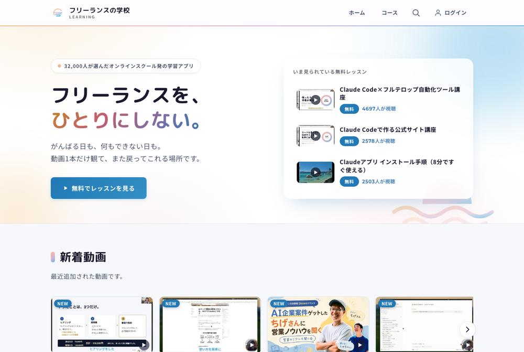This screenshot has width=524, height=352.
Task: Open the search magnifier icon
Action: (x=416, y=13)
